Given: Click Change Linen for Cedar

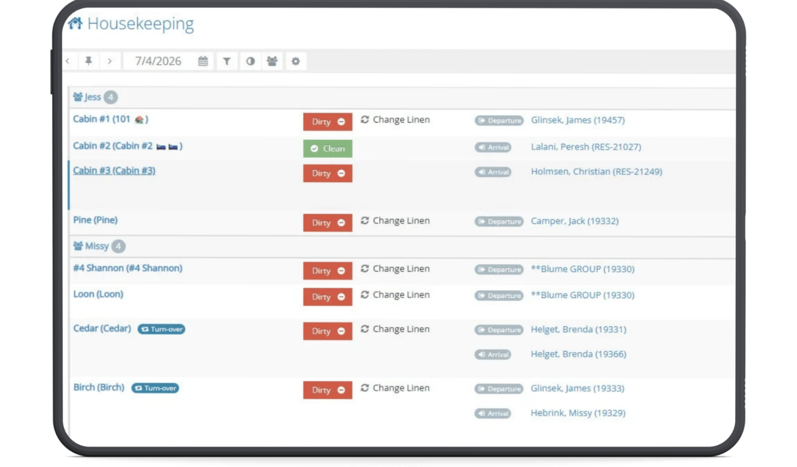Looking at the screenshot, I should pos(396,329).
